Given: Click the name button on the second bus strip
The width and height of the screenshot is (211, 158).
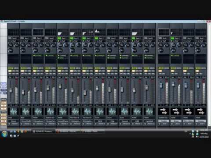Looking at the screenshot, I should (176, 121).
